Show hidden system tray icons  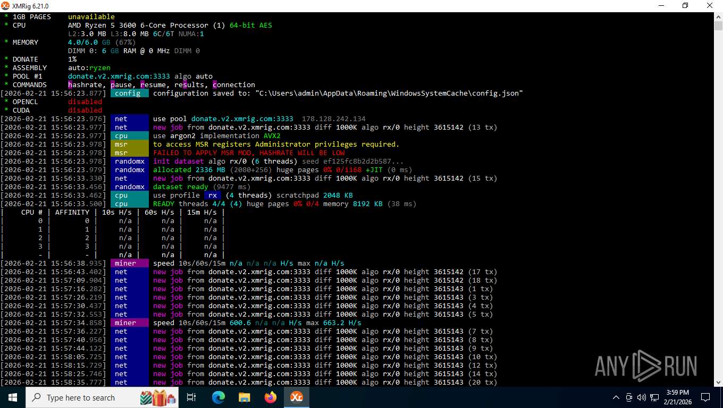616,397
